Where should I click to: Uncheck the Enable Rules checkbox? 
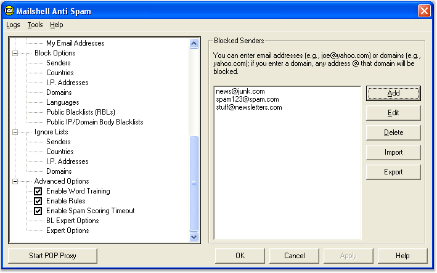coord(38,201)
